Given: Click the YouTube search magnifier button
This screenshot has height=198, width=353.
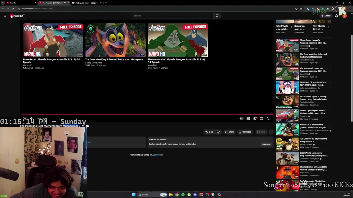Looking at the screenshot, I should tap(217, 16).
